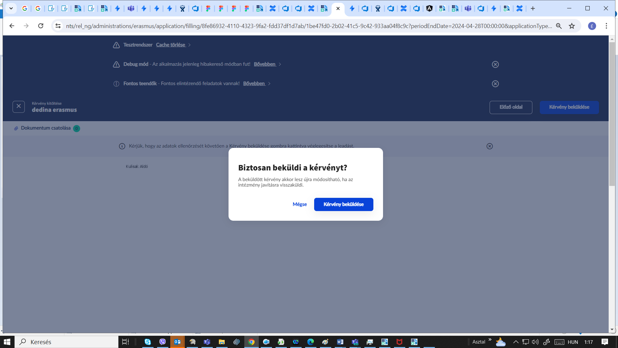Bookmark the page using the star icon
Viewport: 618px width, 348px height.
pyautogui.click(x=572, y=26)
